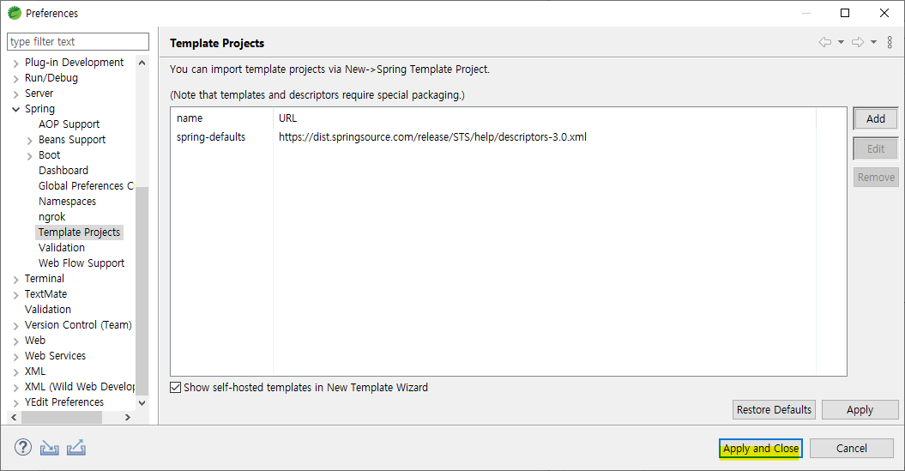Click the type filter text field

(x=78, y=41)
